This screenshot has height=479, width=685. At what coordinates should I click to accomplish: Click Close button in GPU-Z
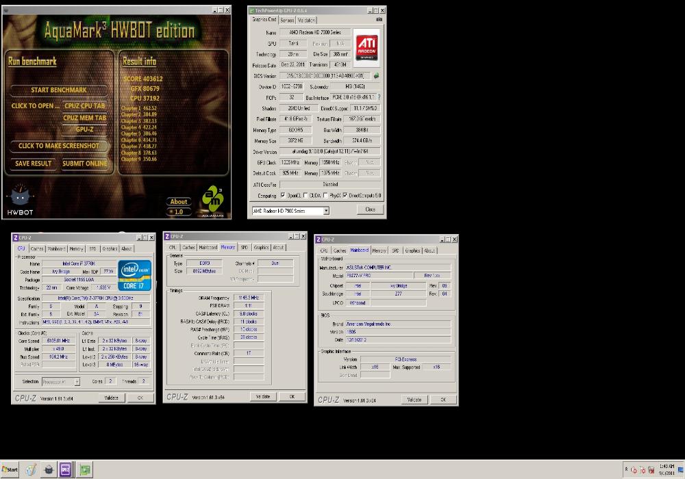point(370,209)
